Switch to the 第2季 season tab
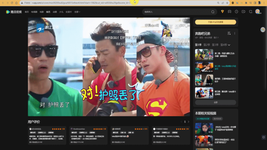267x150 pixels. tap(207, 45)
